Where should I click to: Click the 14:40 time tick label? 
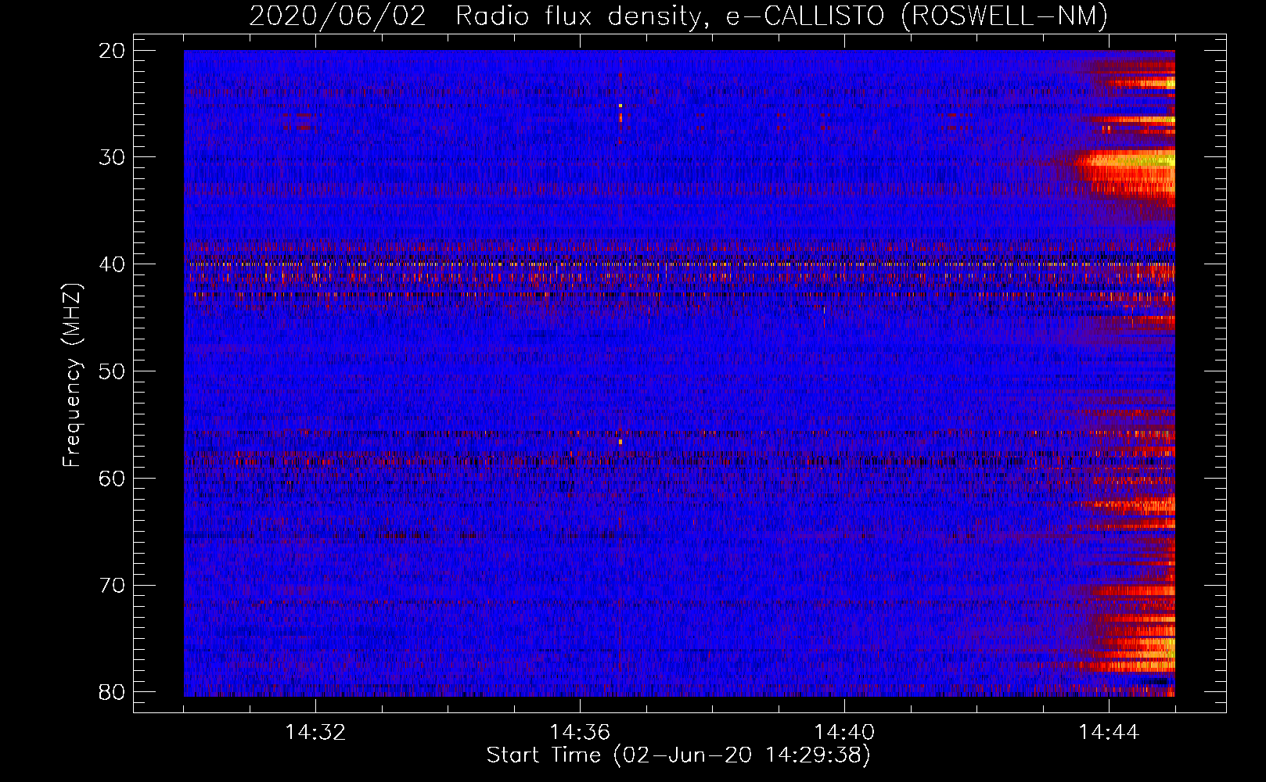pos(844,732)
